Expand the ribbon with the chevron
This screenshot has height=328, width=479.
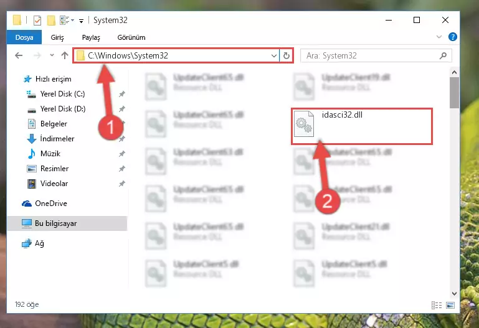[x=439, y=37]
